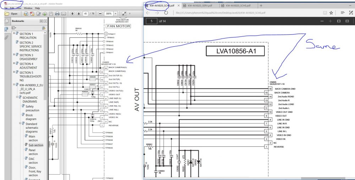This screenshot has height=180, width=355.
Task: Collapse Standard schematic diagrams bookmark
Action: (x=20, y=123)
